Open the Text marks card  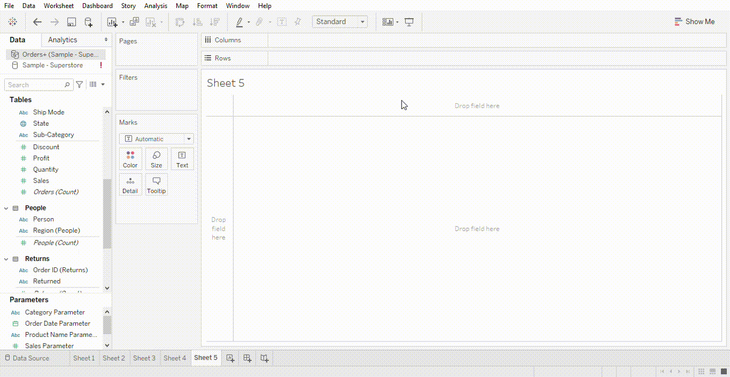(183, 159)
